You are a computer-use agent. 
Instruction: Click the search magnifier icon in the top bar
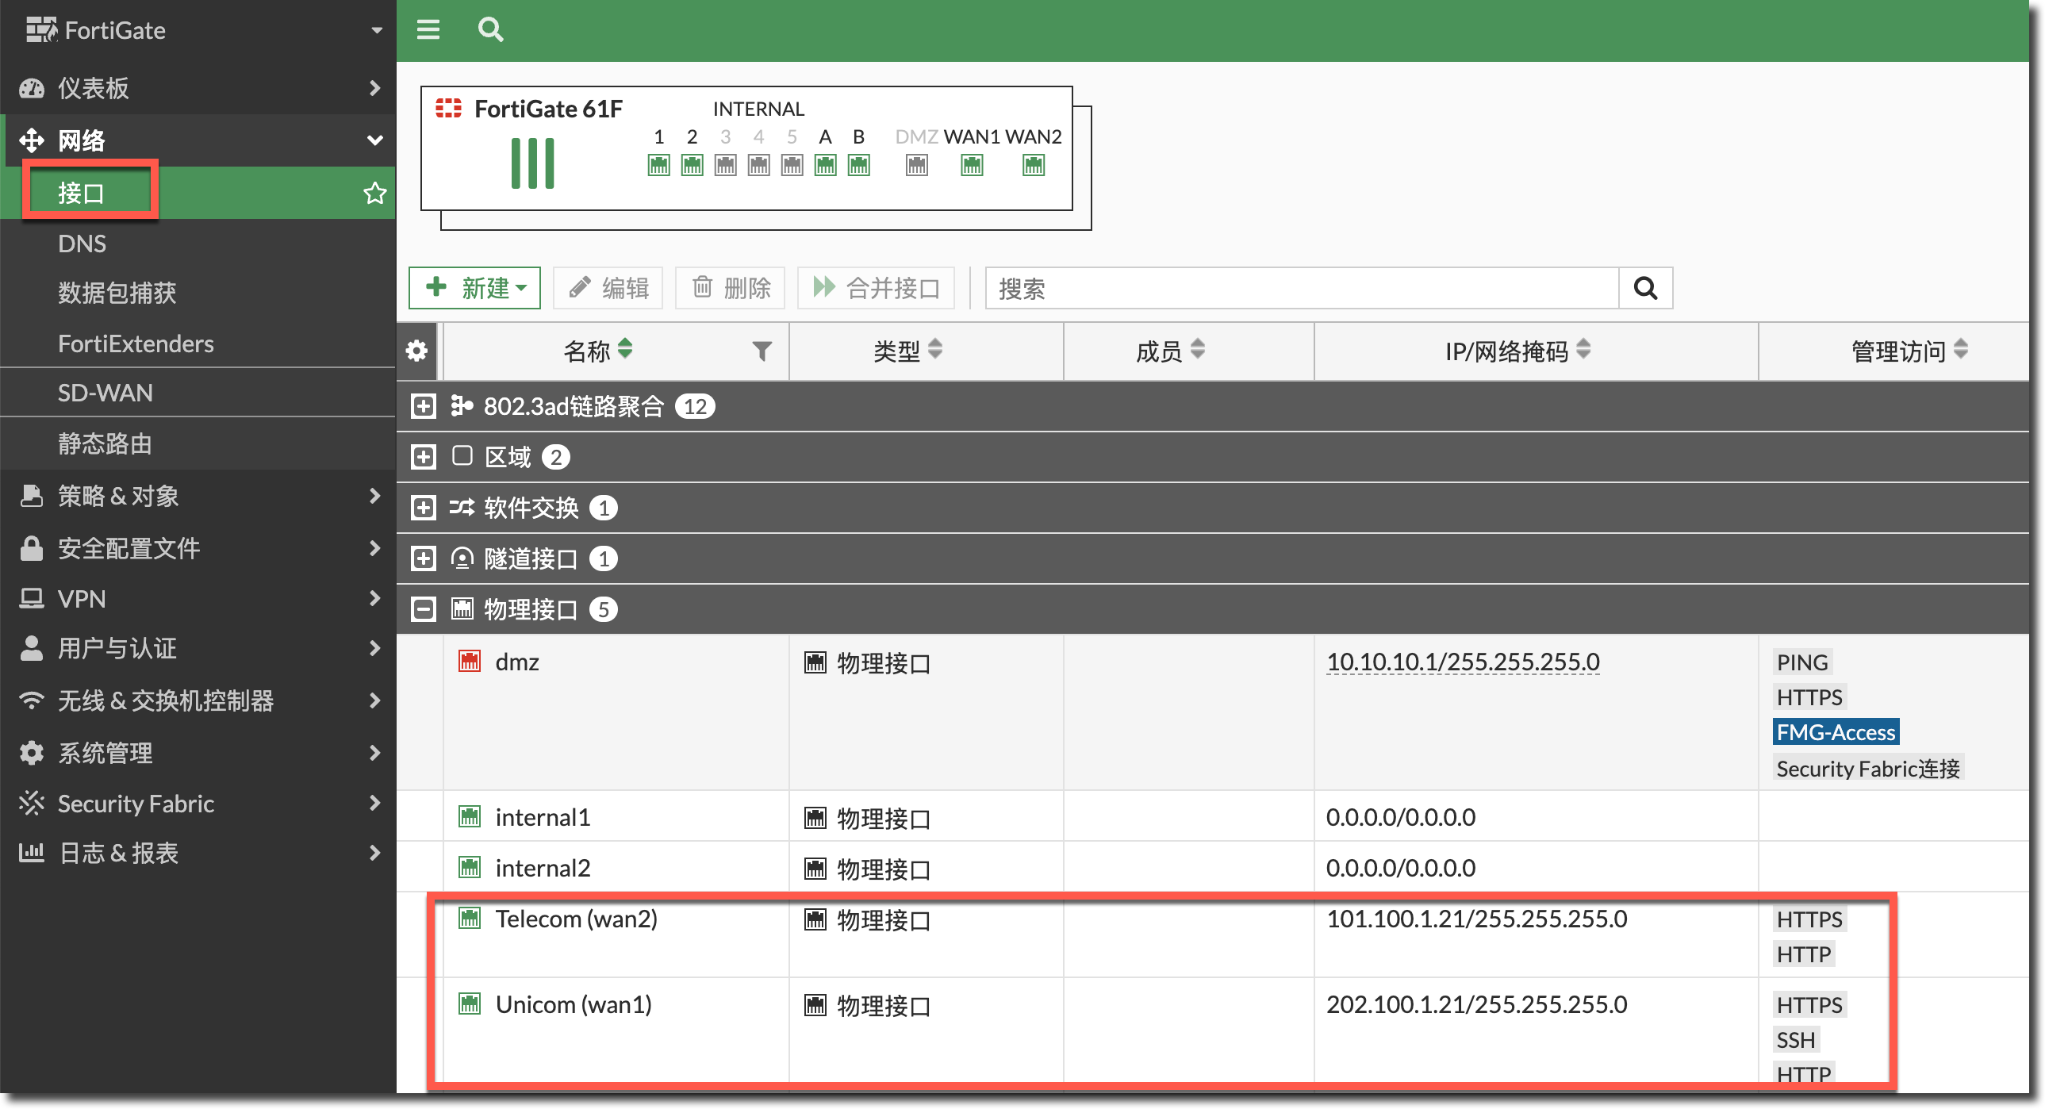(x=489, y=30)
